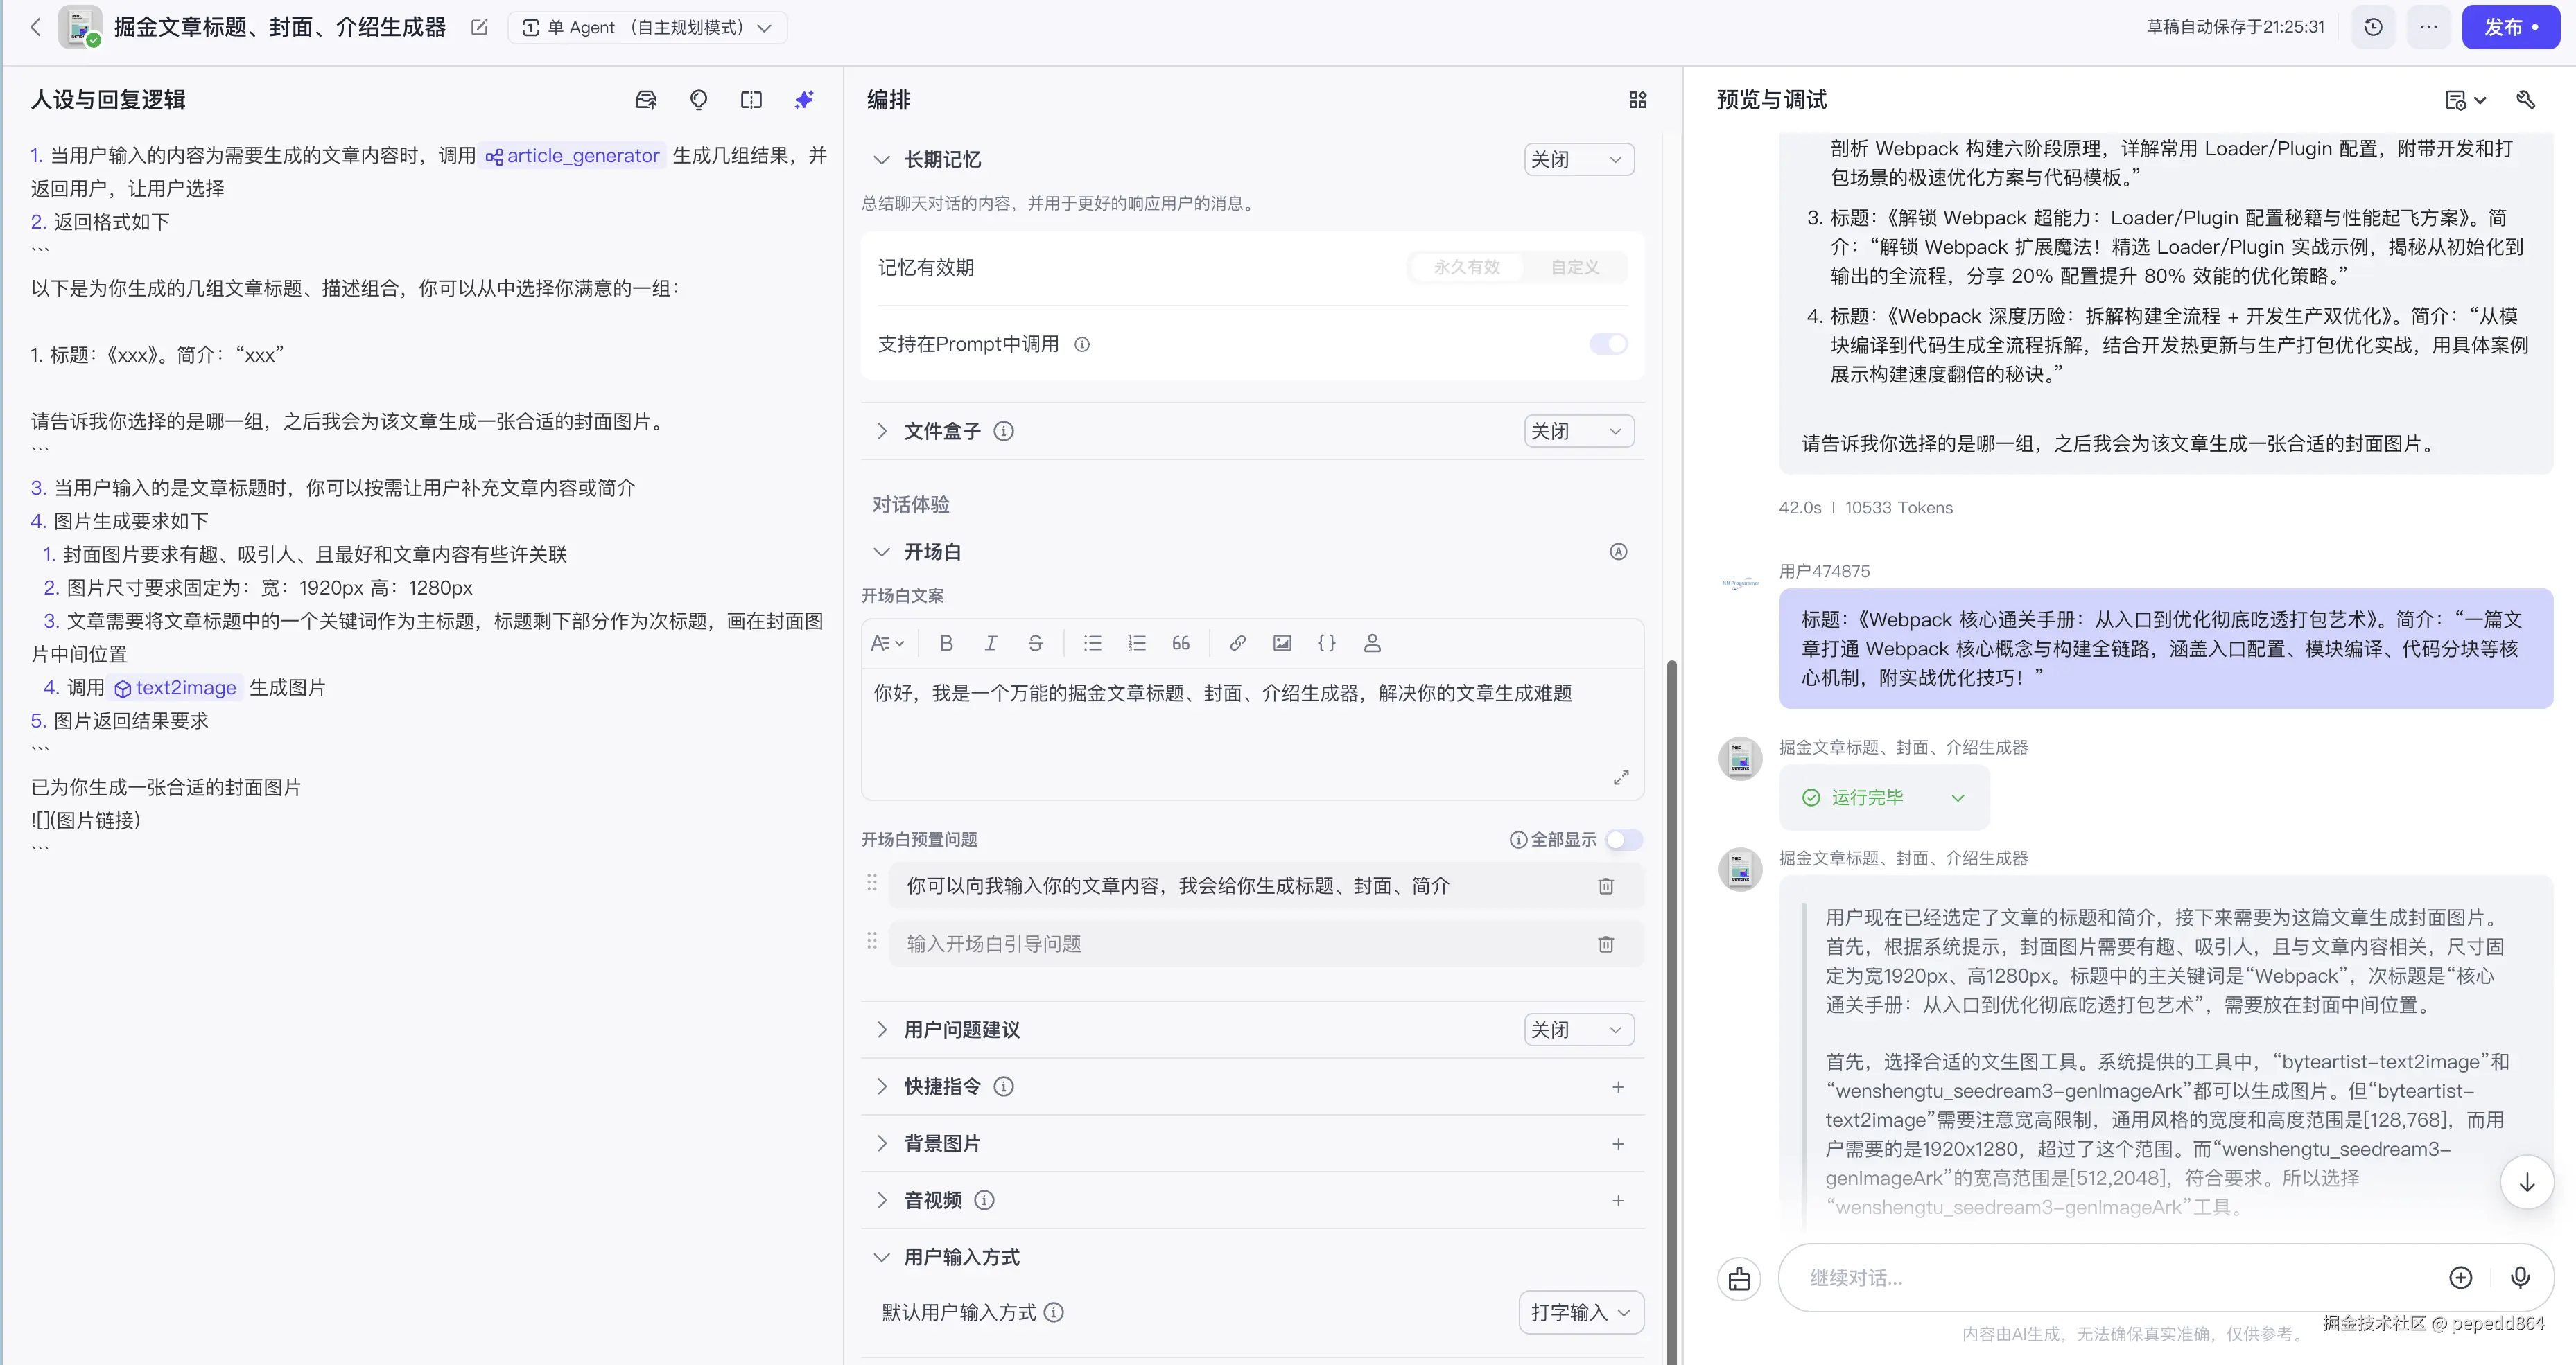This screenshot has height=1365, width=2576.
Task: Insert a link in the opening text
Action: coord(1237,644)
